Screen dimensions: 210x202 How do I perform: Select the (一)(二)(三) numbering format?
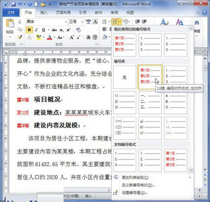click(x=124, y=128)
